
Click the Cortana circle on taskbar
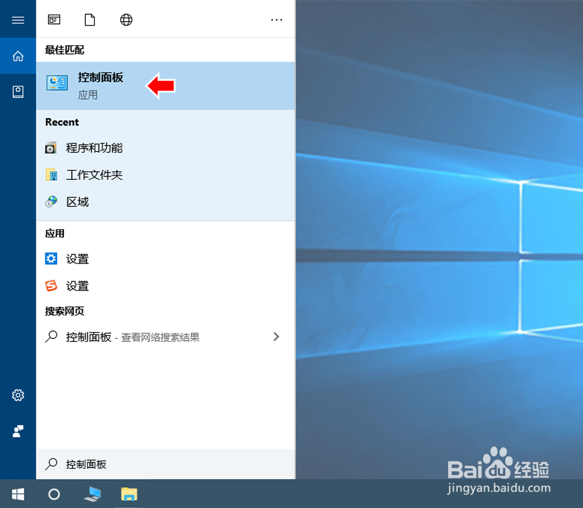pyautogui.click(x=54, y=495)
